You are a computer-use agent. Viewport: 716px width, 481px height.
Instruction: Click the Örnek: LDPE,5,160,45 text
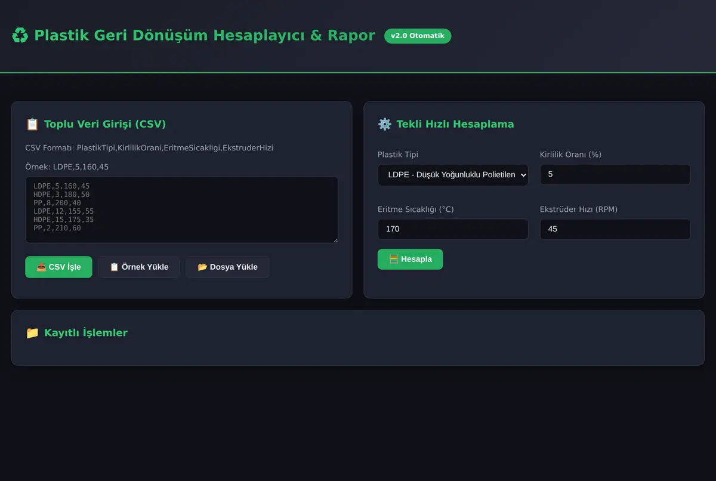[x=67, y=166]
